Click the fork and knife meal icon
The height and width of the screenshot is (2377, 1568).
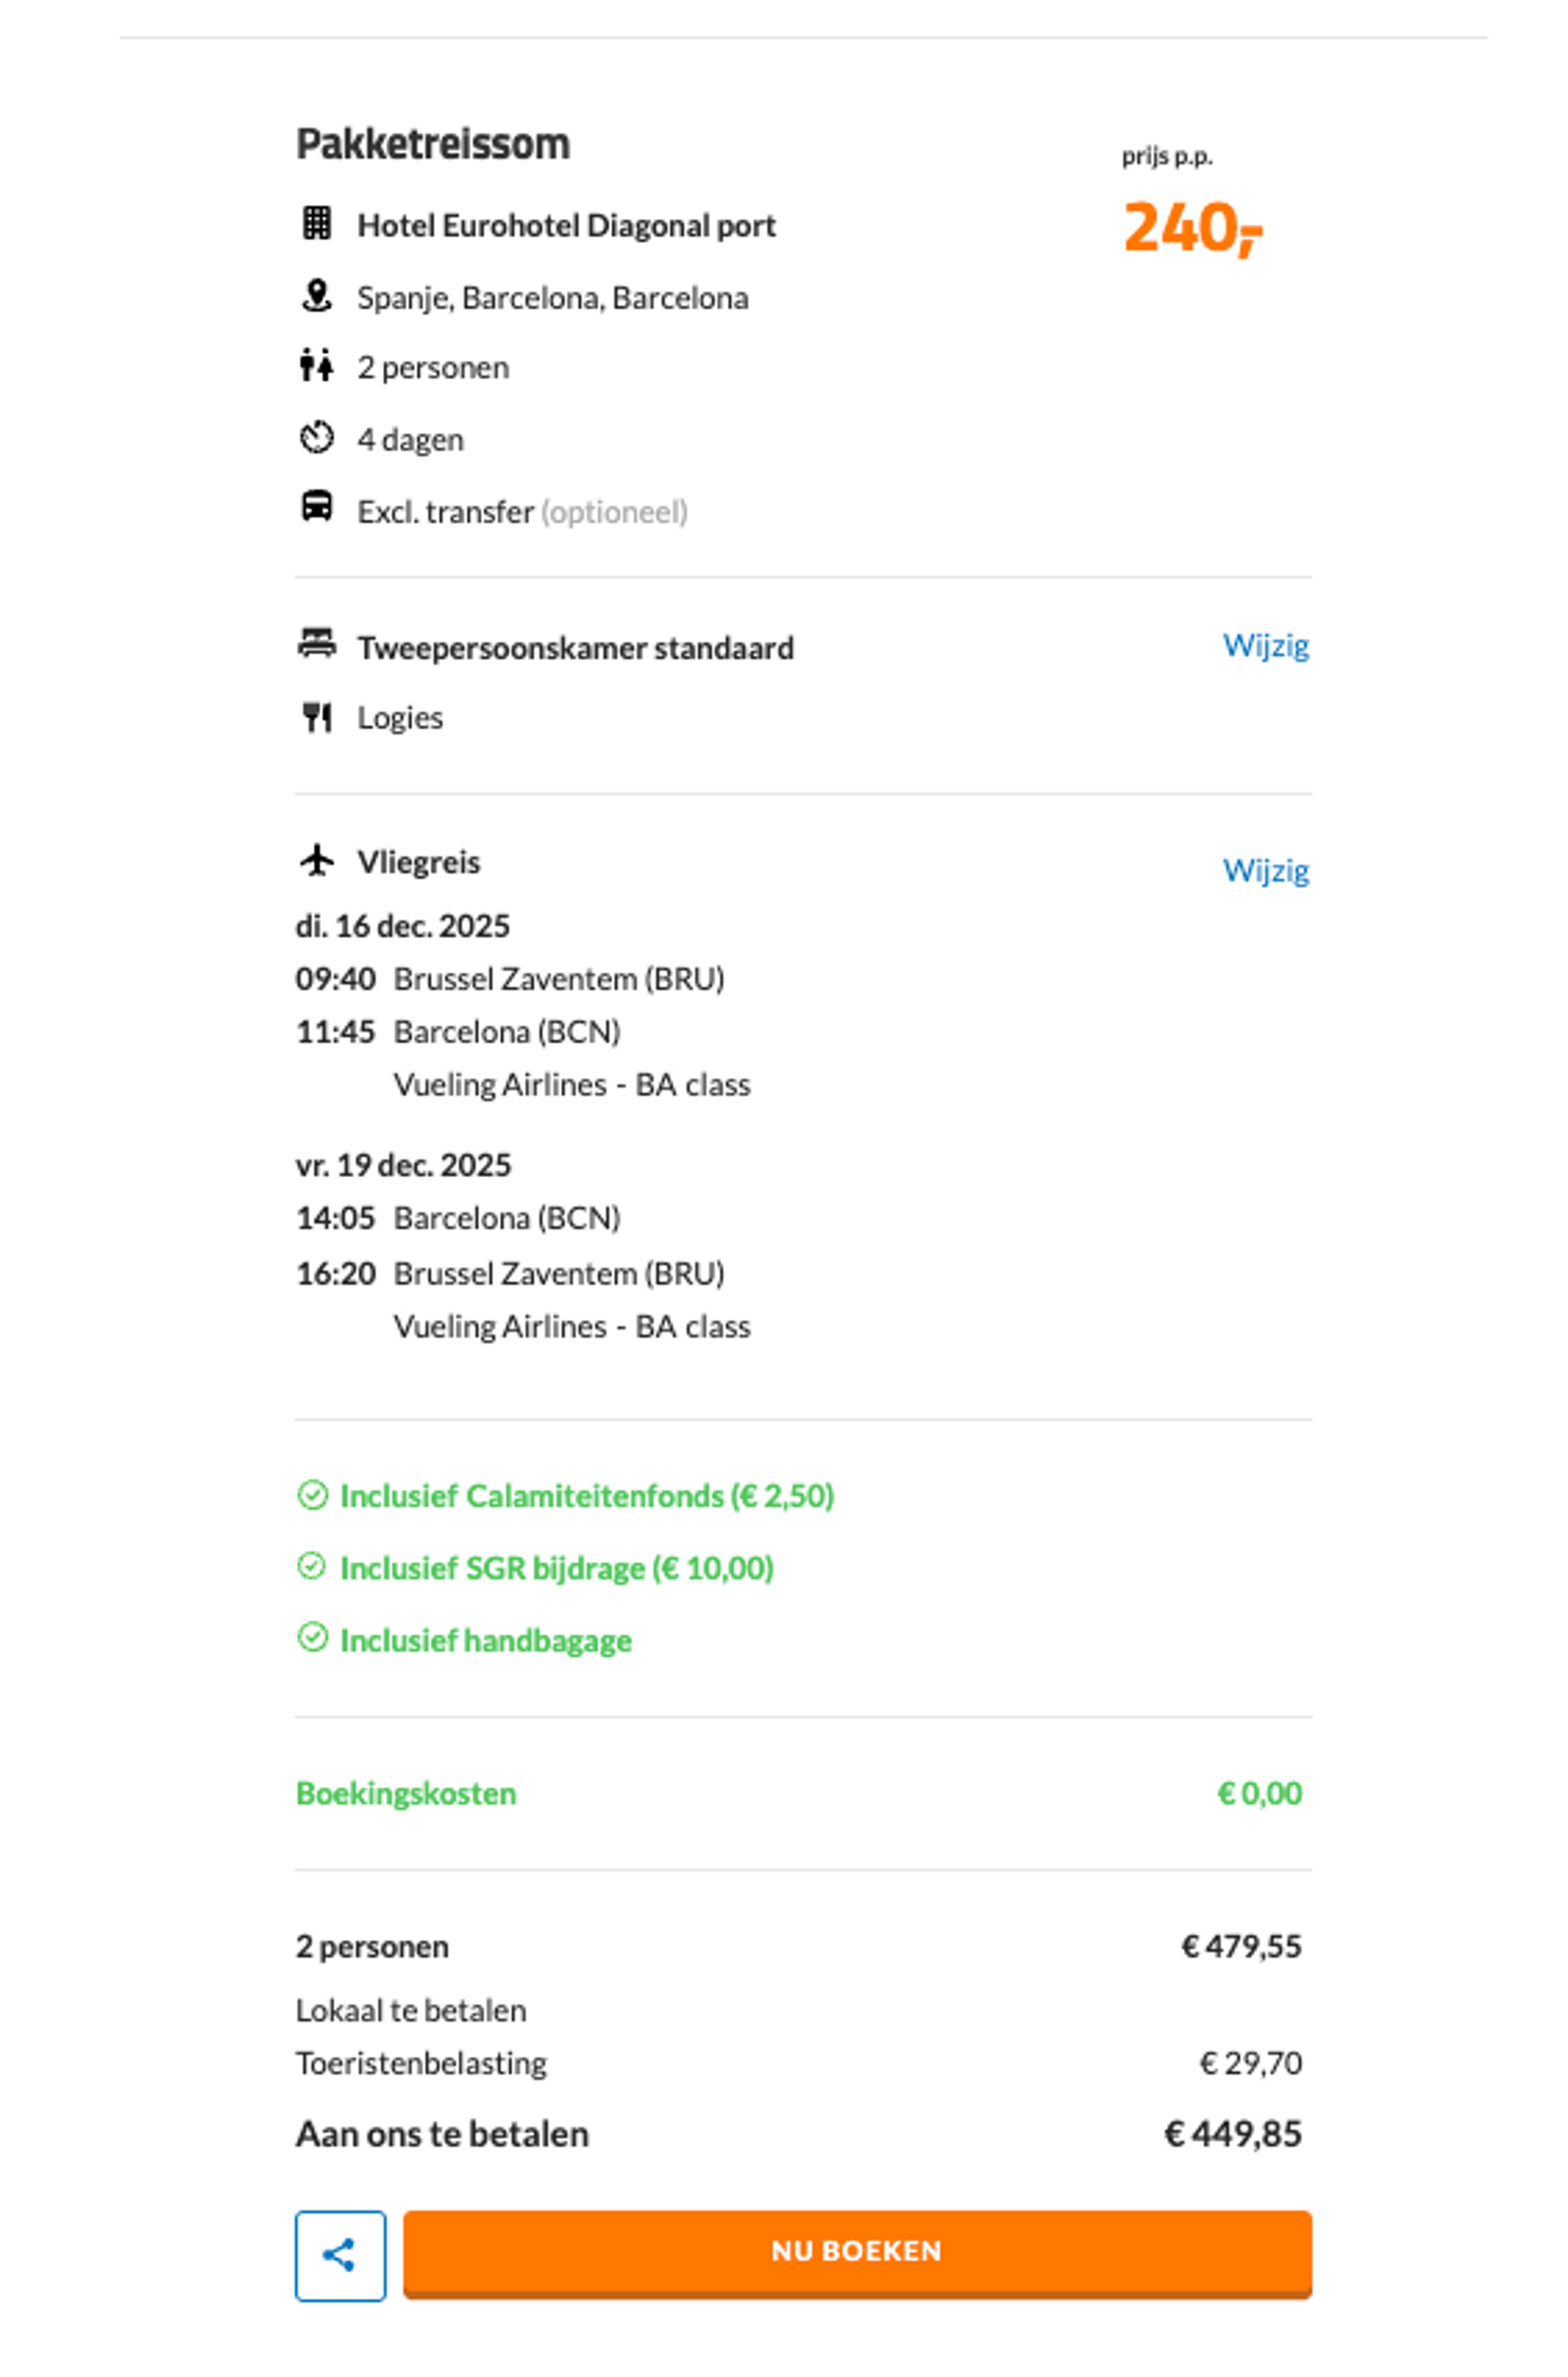click(x=317, y=717)
